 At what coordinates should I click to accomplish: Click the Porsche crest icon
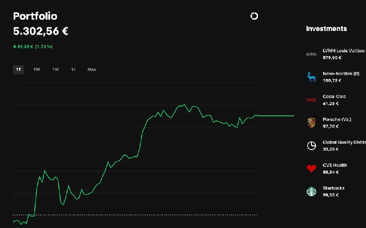tap(312, 123)
